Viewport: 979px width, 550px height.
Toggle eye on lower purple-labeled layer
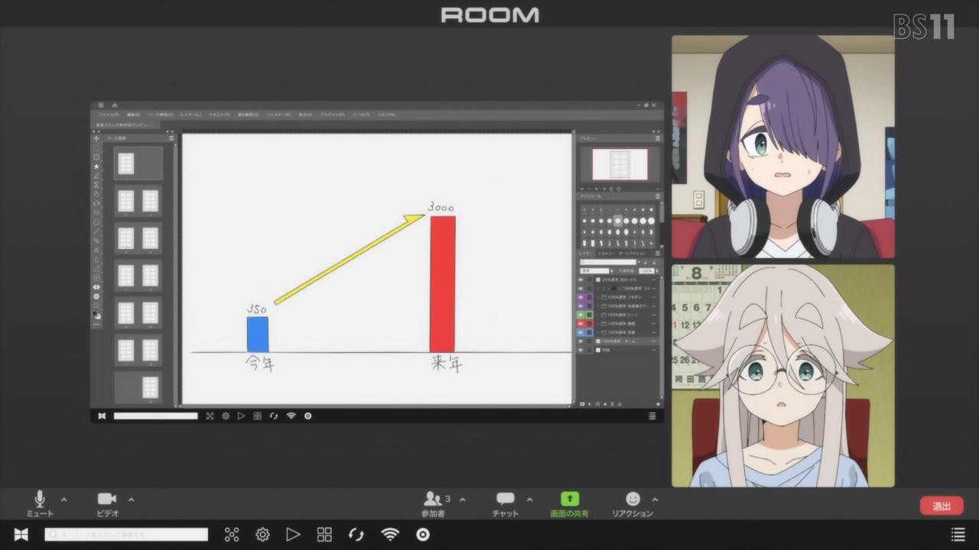581,306
